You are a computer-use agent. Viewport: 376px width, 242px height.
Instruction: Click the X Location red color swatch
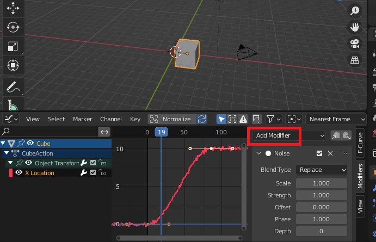click(11, 173)
